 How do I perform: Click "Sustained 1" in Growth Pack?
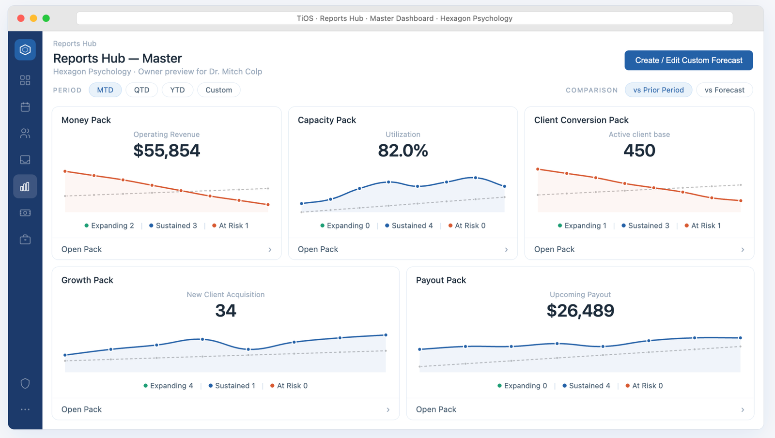click(x=232, y=386)
